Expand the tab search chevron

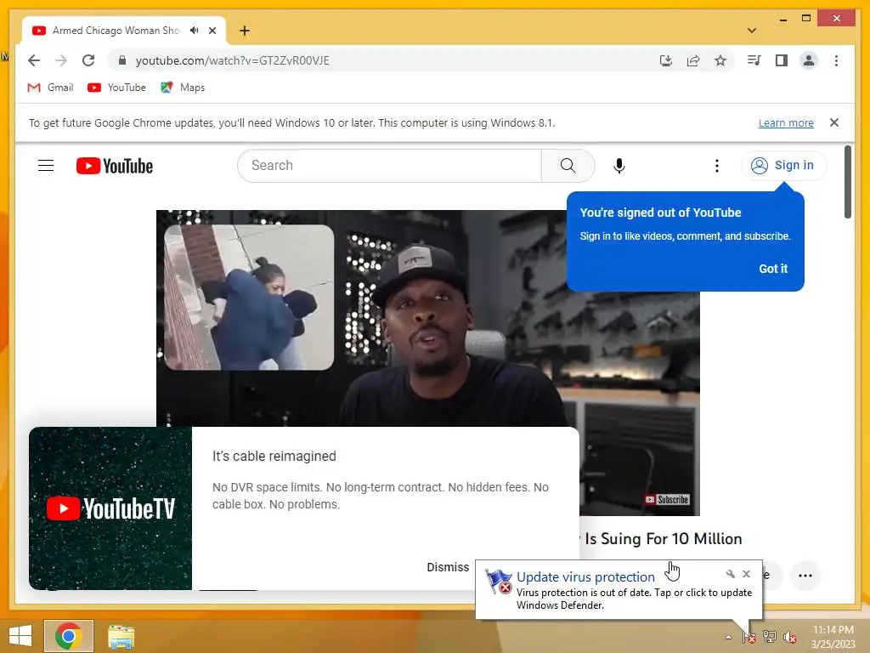point(752,31)
